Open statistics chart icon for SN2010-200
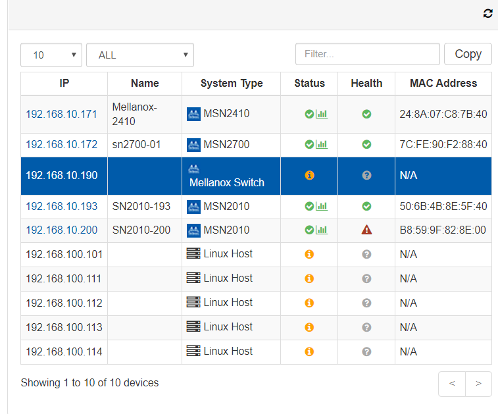Viewport: 498px width, 414px height. click(x=322, y=230)
